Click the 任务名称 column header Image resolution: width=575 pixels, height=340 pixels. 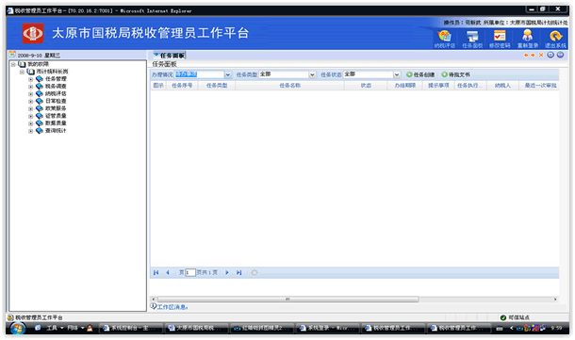289,86
